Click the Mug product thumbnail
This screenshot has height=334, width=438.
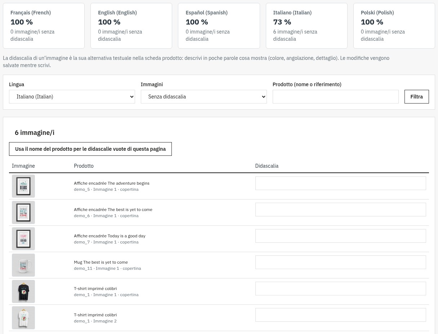pos(23,265)
